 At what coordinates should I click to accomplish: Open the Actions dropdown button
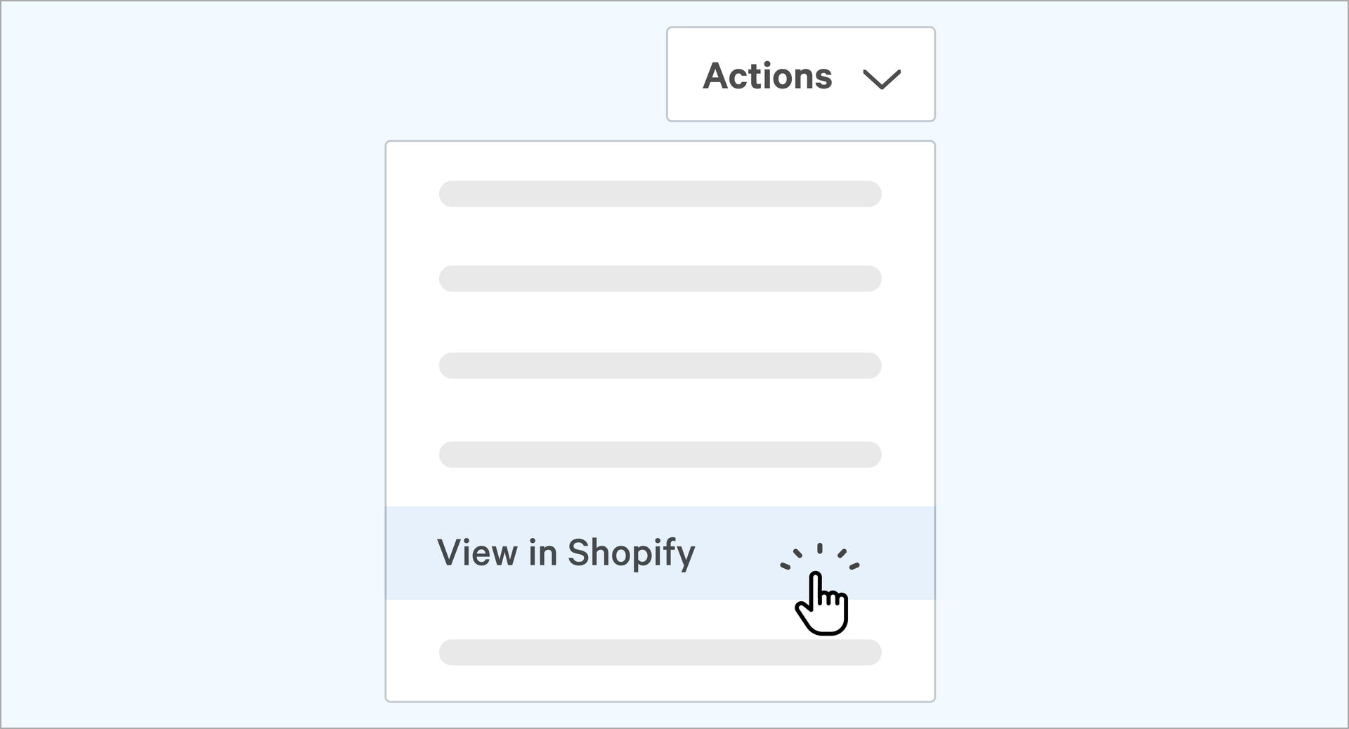tap(800, 74)
